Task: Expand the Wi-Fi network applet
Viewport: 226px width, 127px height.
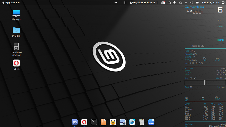Action: point(186,2)
